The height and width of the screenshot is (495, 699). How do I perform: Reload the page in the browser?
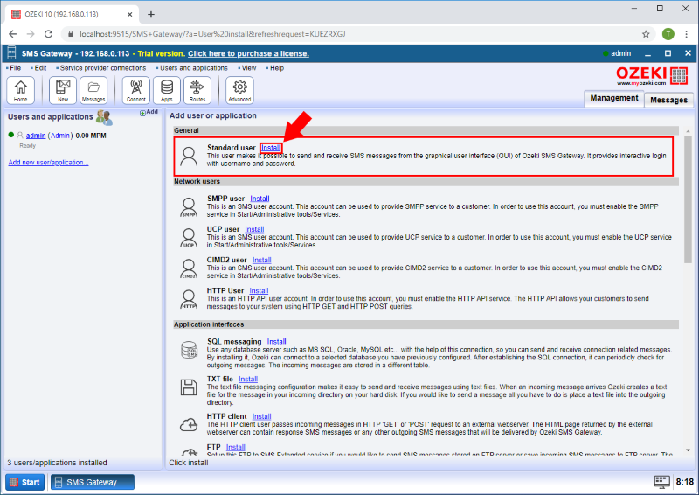pyautogui.click(x=49, y=34)
